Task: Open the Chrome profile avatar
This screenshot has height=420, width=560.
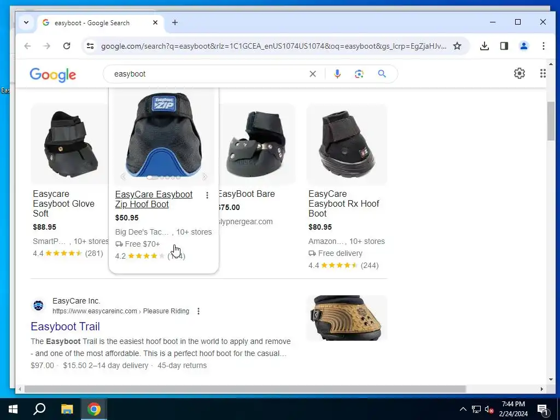Action: 523,46
